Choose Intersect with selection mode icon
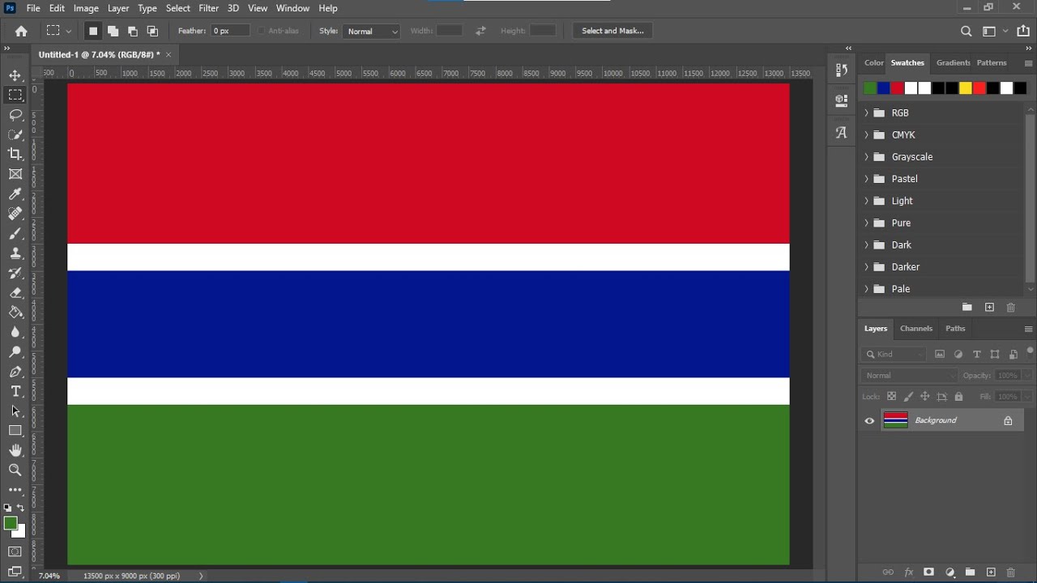1037x583 pixels. coord(151,31)
